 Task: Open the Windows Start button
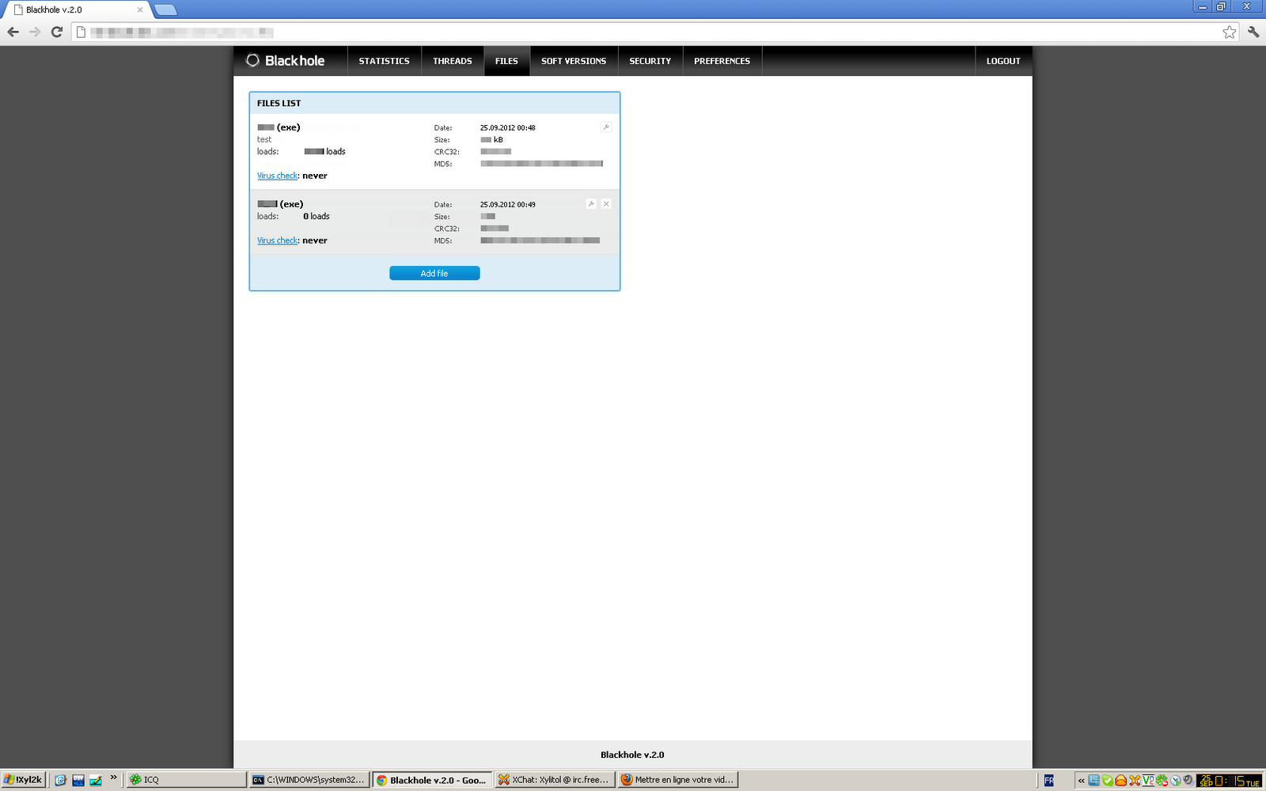[x=23, y=780]
